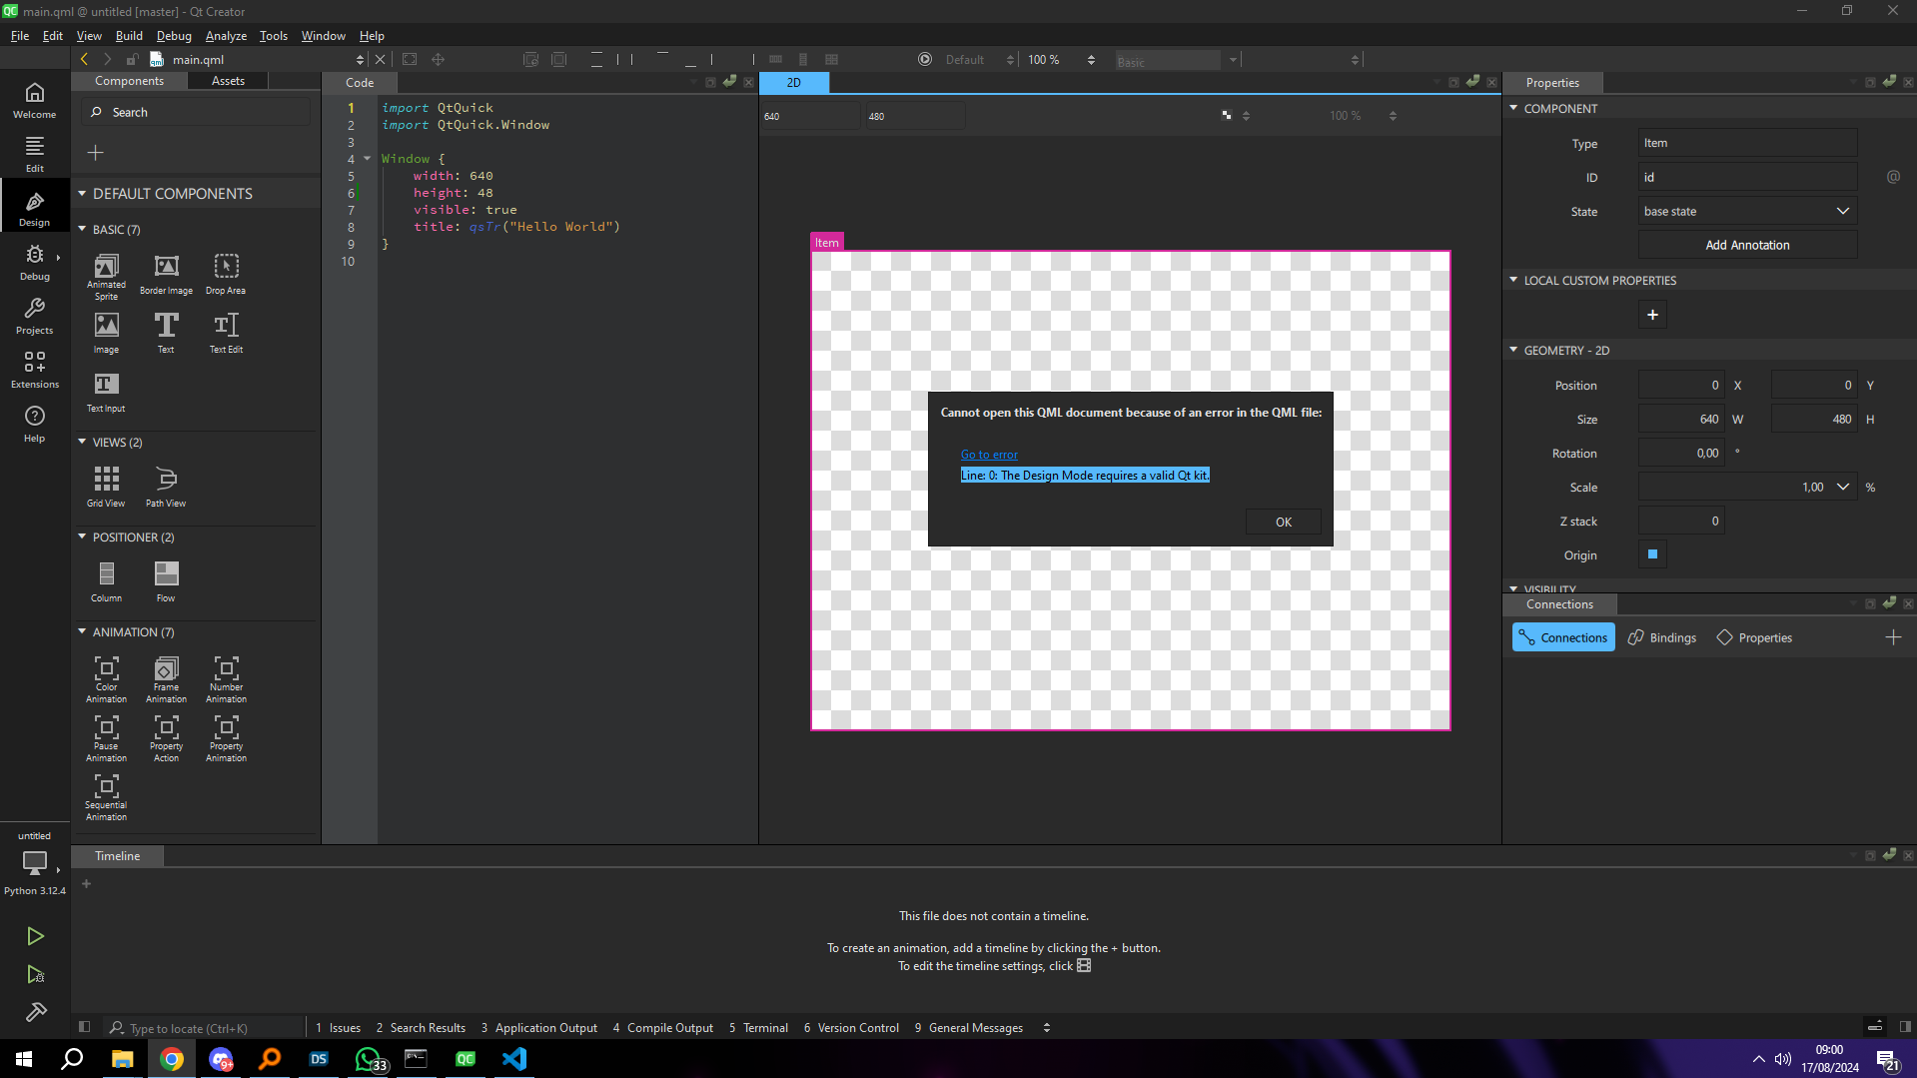Run the project with the green play button
The image size is (1917, 1078).
35,936
